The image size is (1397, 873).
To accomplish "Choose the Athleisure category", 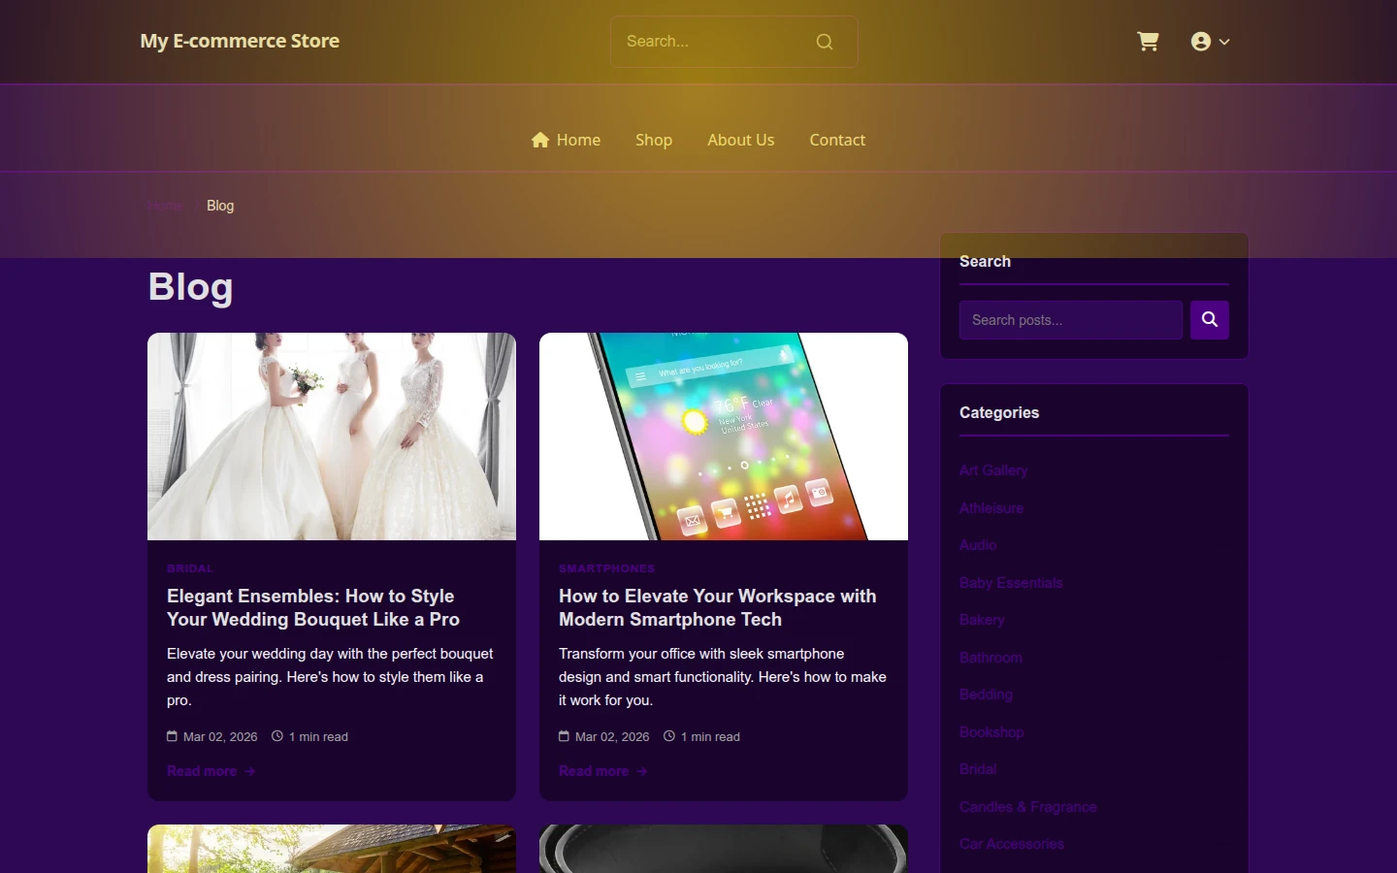I will (991, 508).
